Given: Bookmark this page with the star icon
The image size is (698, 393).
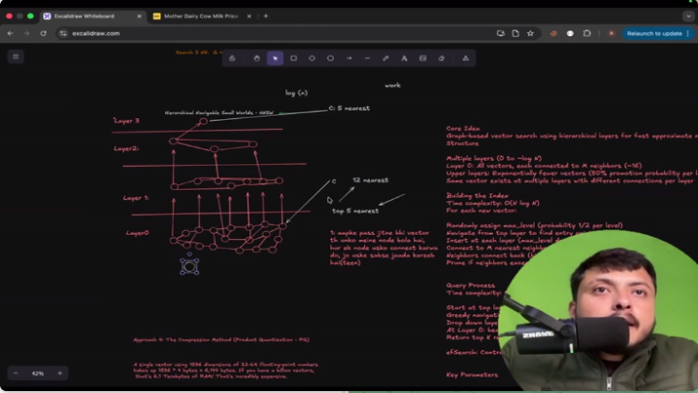Looking at the screenshot, I should tap(530, 33).
